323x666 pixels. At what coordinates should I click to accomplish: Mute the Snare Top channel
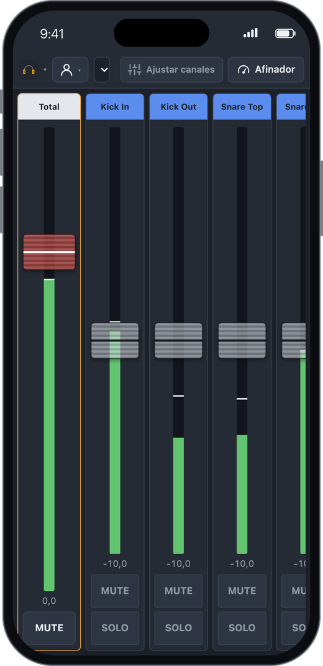coord(242,591)
